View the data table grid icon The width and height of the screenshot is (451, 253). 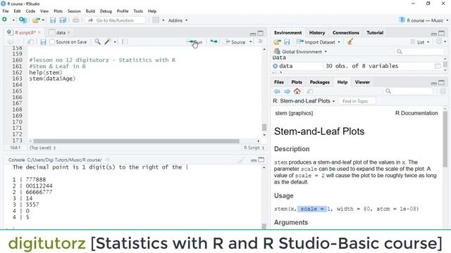(x=438, y=66)
